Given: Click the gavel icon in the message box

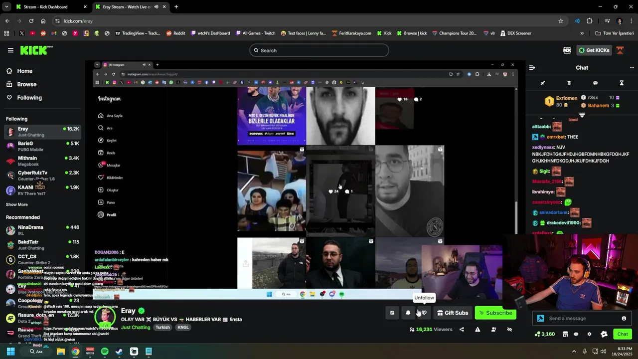Looking at the screenshot, I should (x=540, y=318).
